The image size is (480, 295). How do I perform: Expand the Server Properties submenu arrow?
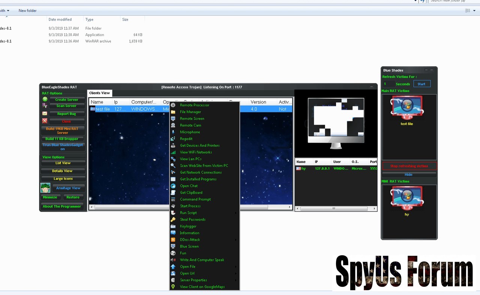pos(236,280)
